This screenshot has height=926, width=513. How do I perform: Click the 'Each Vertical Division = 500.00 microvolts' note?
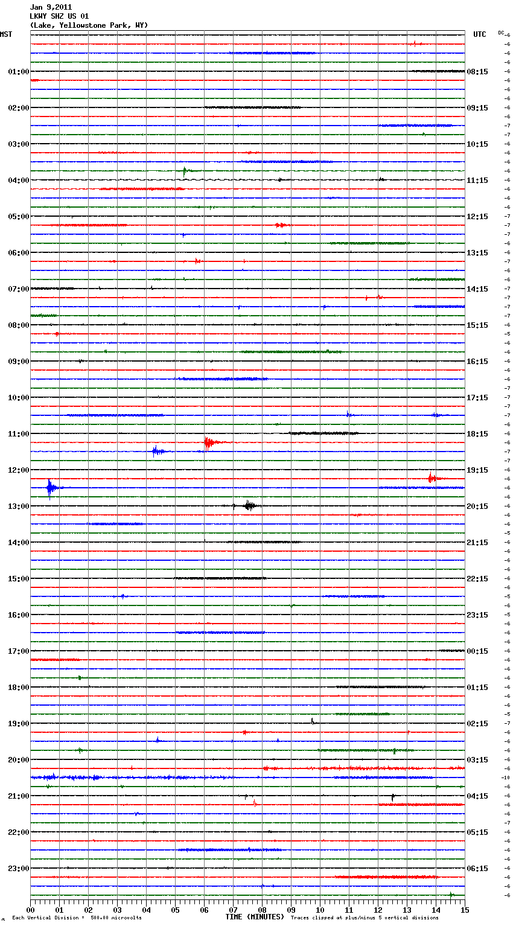click(77, 918)
